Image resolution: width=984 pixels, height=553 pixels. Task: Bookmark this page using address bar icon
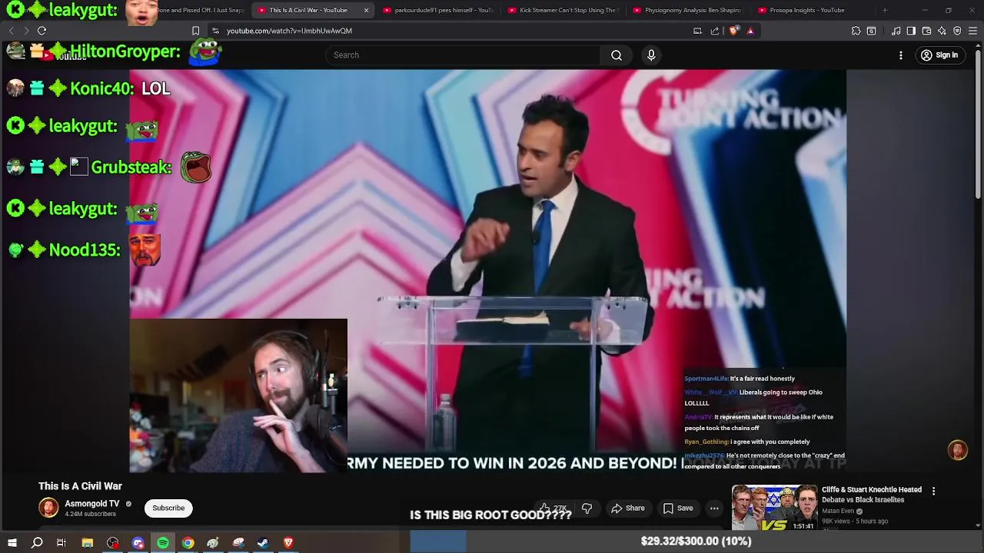point(195,31)
